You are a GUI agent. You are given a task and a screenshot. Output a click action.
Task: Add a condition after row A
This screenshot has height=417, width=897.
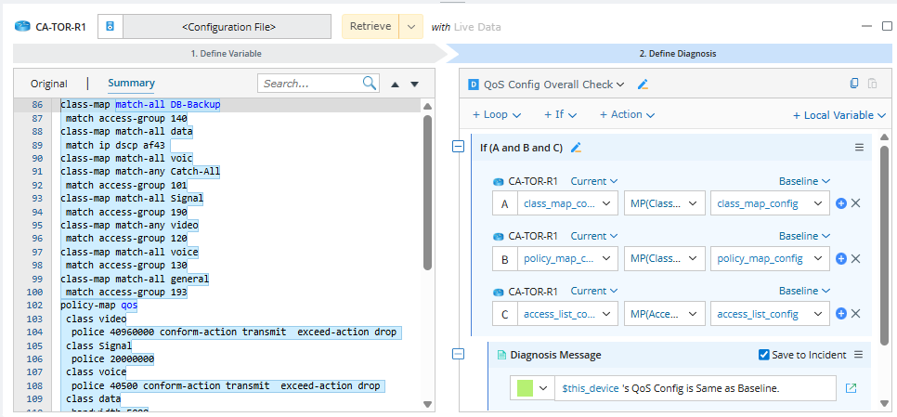841,203
